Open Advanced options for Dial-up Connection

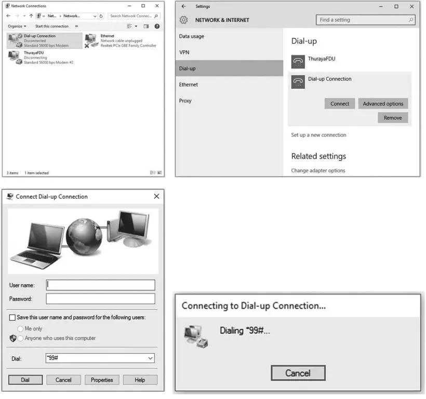point(383,104)
